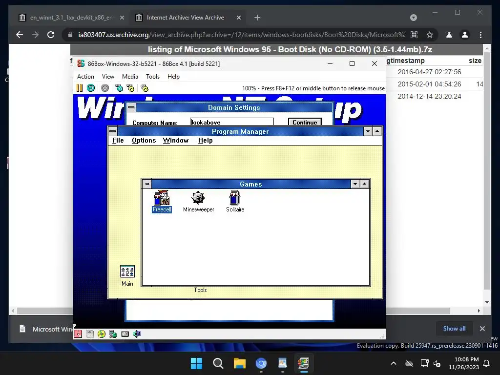Open Program Manager File menu
The height and width of the screenshot is (375, 500).
click(x=118, y=140)
